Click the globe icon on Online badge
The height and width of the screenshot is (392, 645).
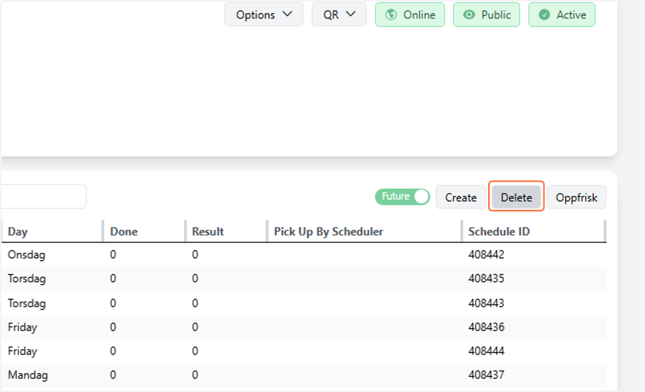click(391, 15)
